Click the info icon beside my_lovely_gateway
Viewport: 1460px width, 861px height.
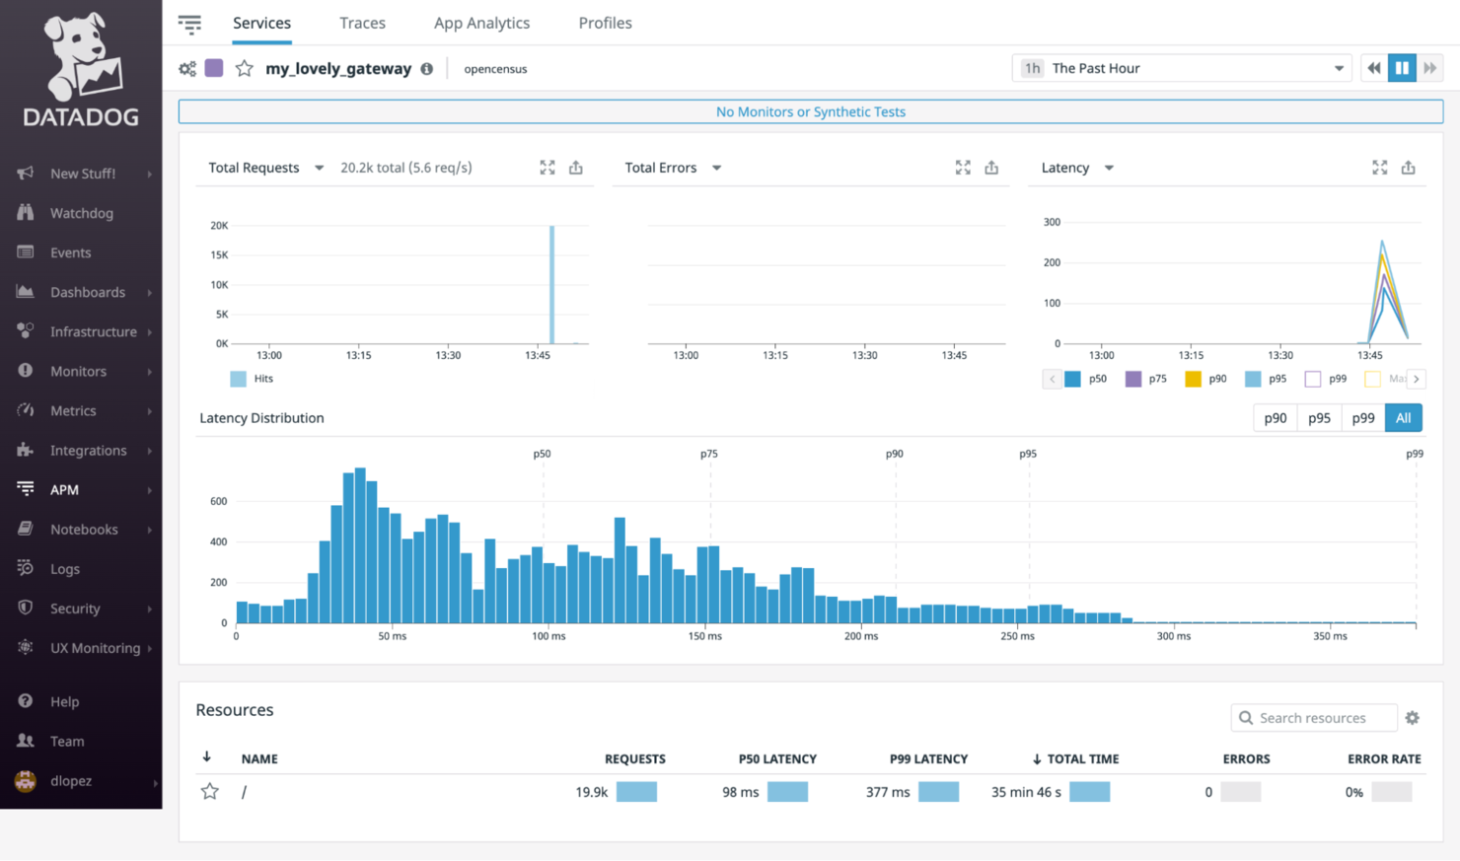coord(427,68)
